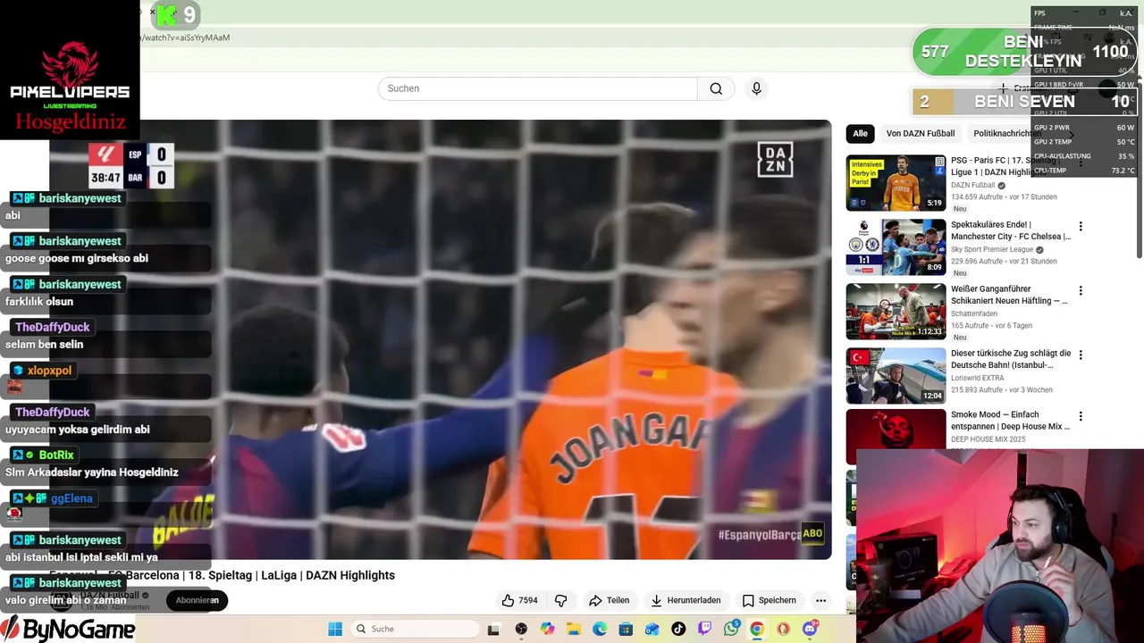Open options menu for Manchester City video
1144x643 pixels.
tap(1081, 226)
